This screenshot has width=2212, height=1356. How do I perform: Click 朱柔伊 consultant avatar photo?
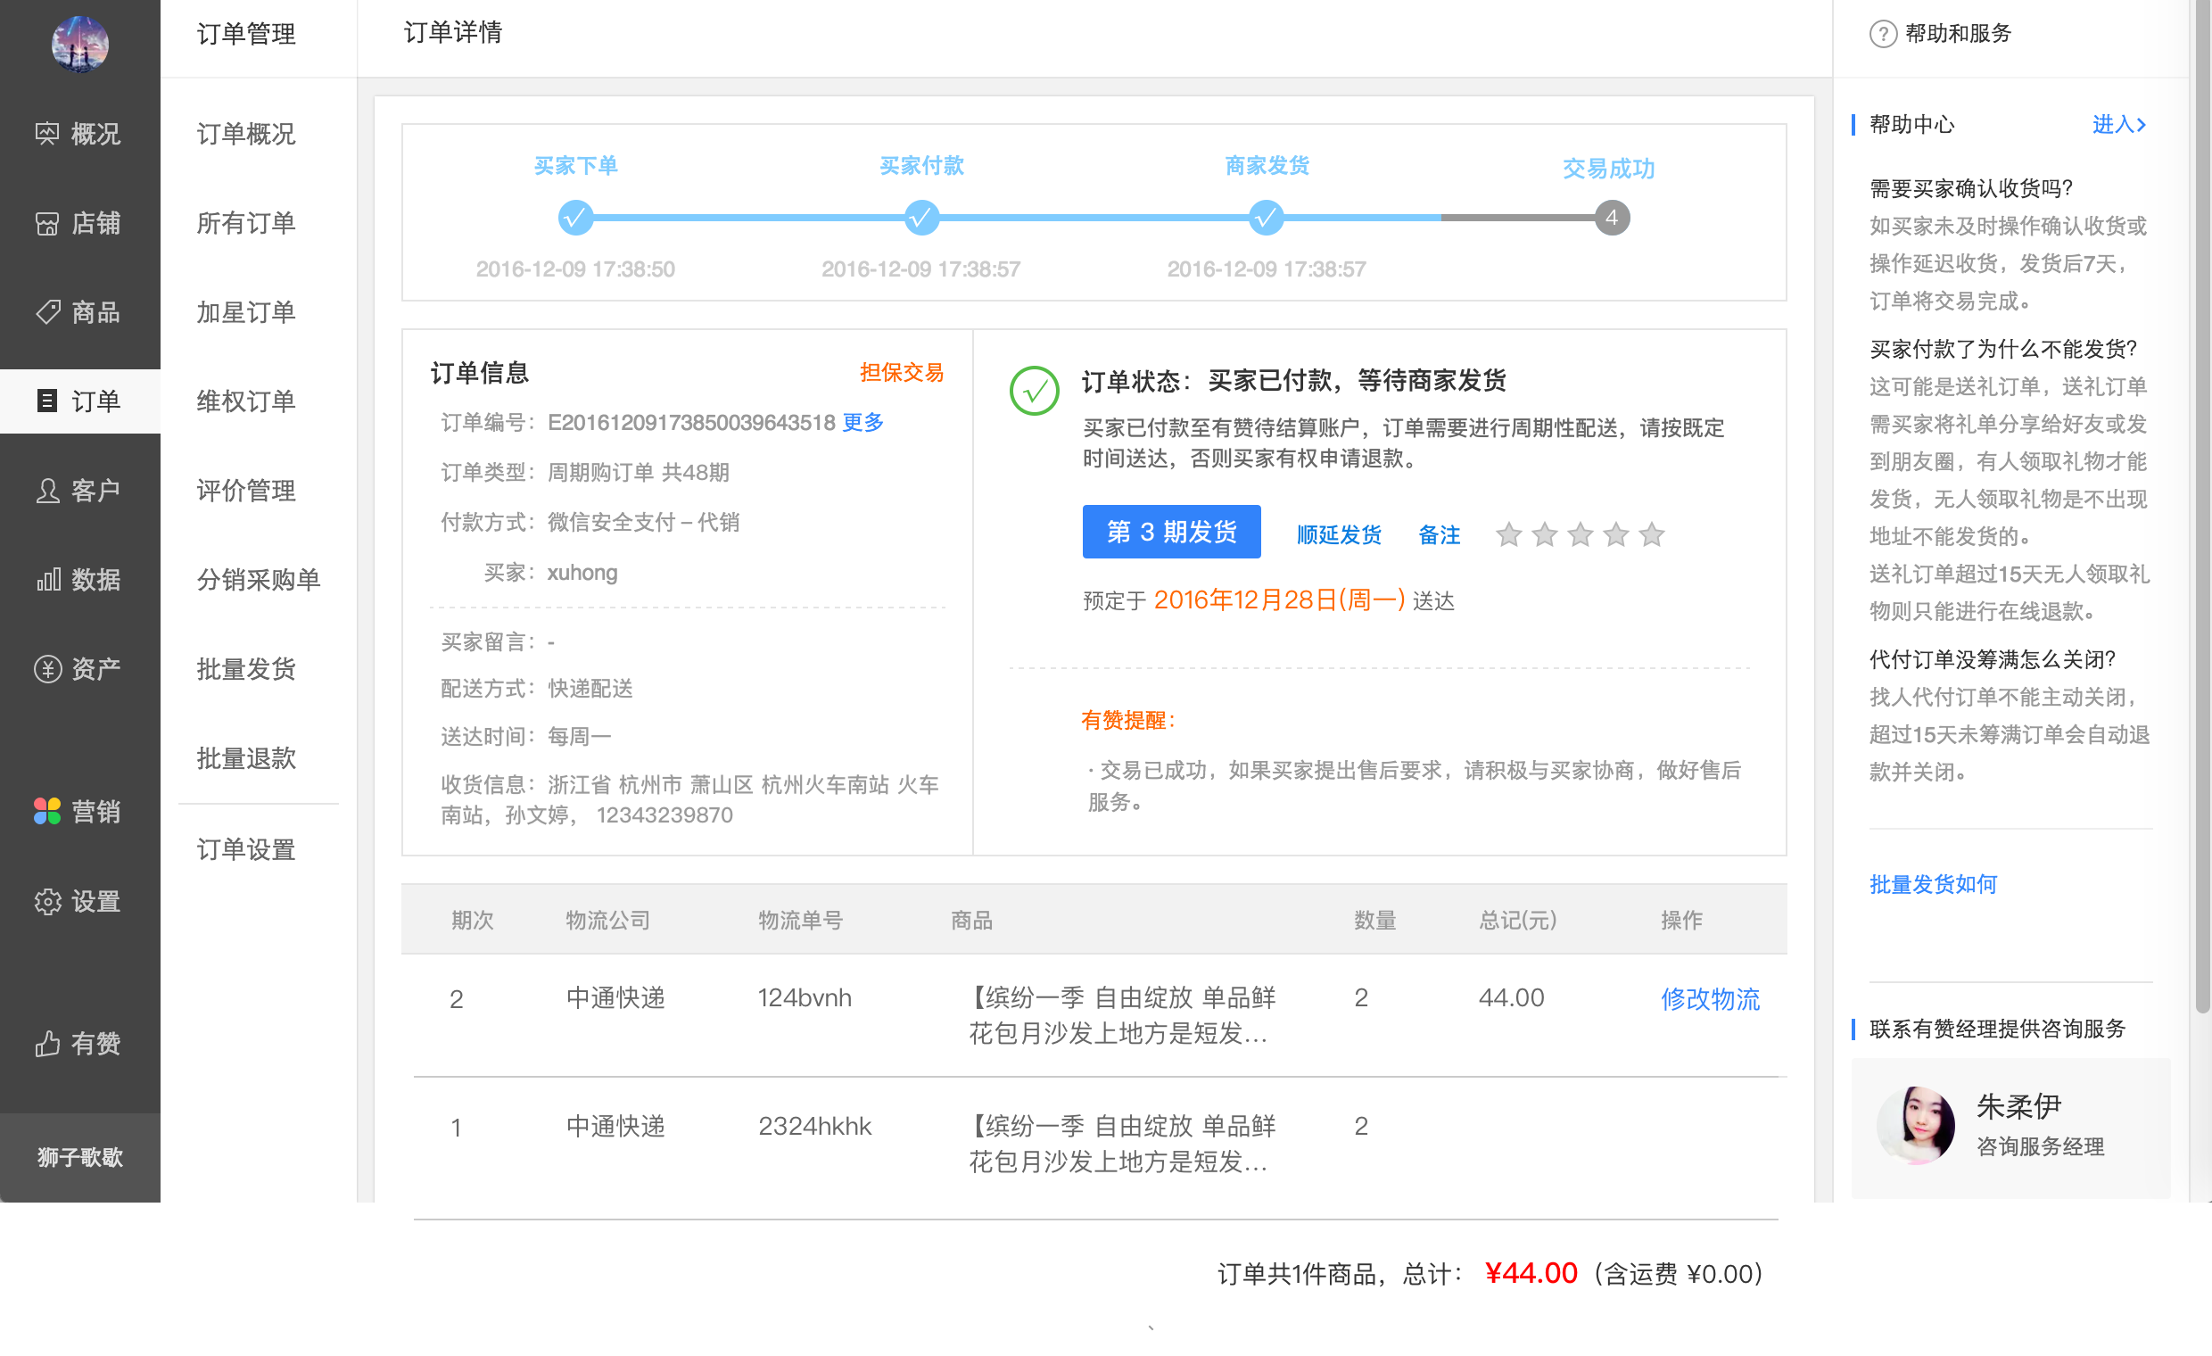1917,1128
